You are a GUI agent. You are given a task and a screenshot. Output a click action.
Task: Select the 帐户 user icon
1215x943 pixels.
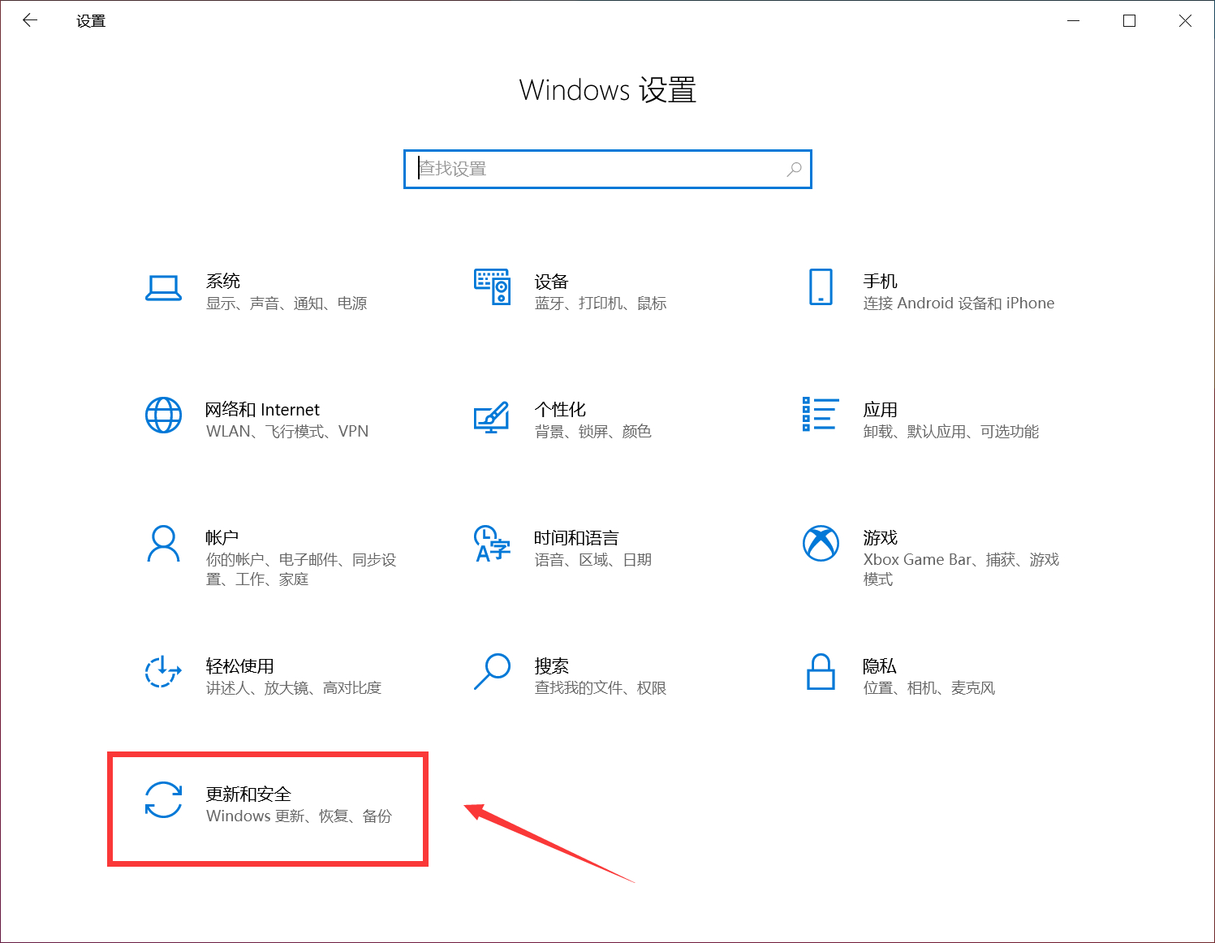164,545
